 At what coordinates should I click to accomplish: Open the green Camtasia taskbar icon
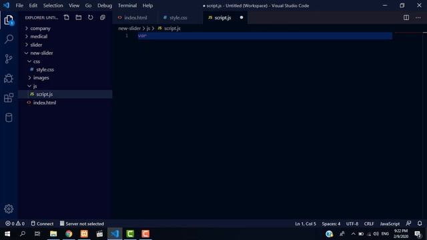tap(130, 234)
